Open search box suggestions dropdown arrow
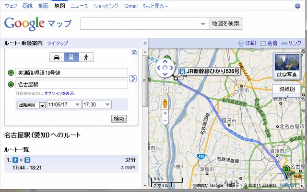 pos(203,24)
